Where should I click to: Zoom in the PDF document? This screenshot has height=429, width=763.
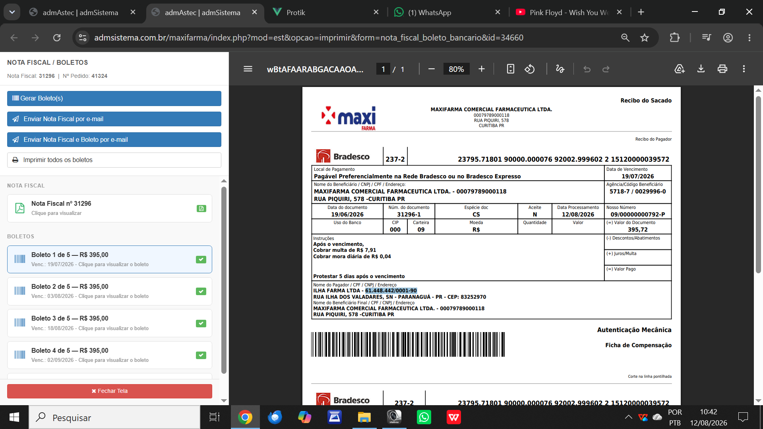tap(482, 69)
